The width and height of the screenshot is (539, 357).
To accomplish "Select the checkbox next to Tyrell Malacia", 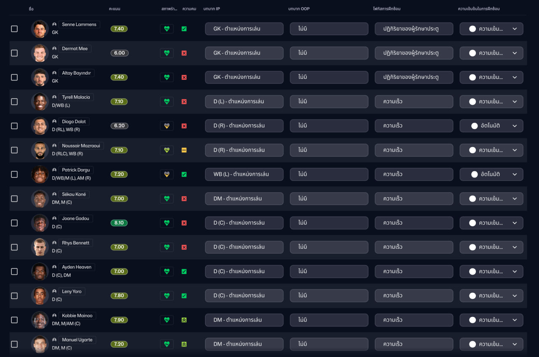I will tap(14, 102).
